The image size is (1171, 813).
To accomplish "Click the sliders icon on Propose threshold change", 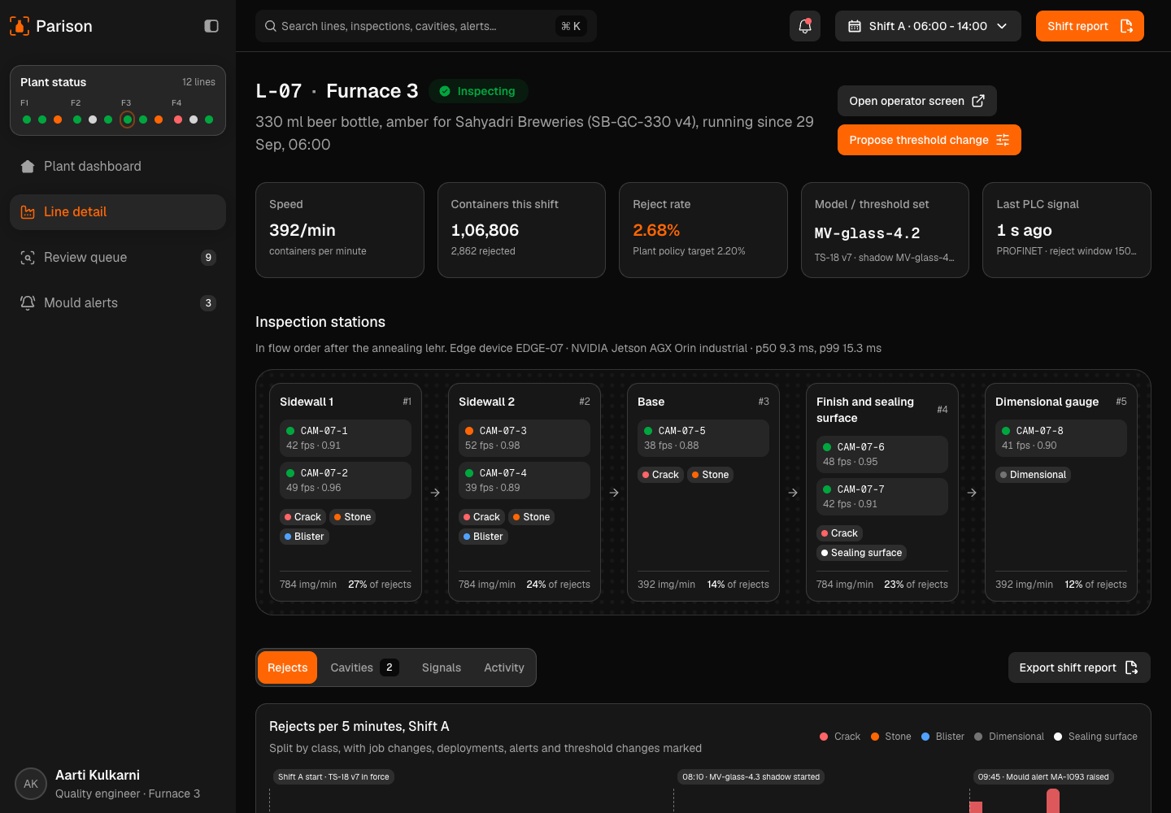I will (x=1003, y=140).
